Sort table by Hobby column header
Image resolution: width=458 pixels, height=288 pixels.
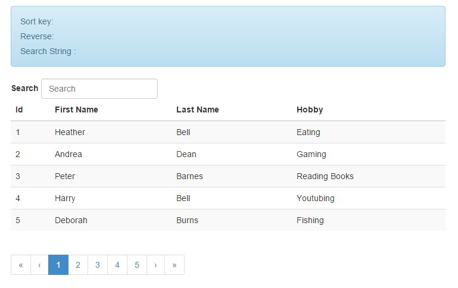[310, 109]
